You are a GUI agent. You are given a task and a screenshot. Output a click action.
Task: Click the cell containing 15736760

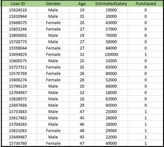[18, 143]
